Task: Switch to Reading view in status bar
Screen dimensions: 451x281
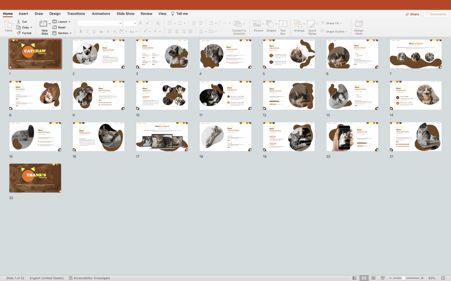Action: pyautogui.click(x=373, y=278)
